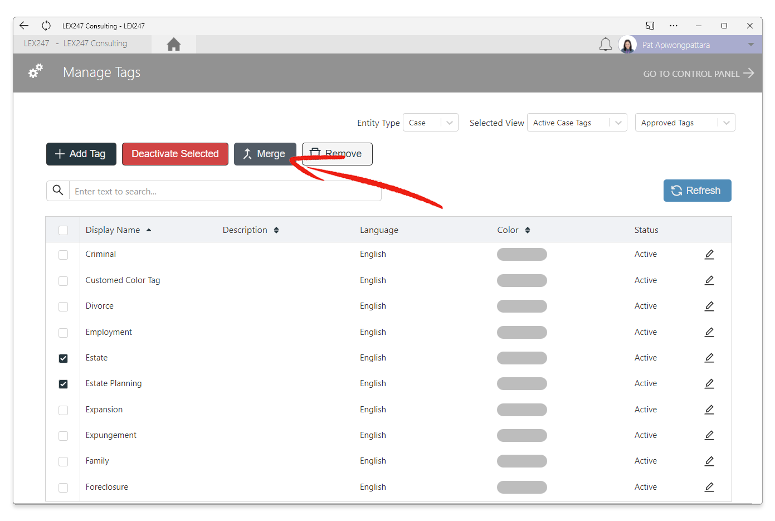Select the Estate Planning tag name

pos(114,383)
